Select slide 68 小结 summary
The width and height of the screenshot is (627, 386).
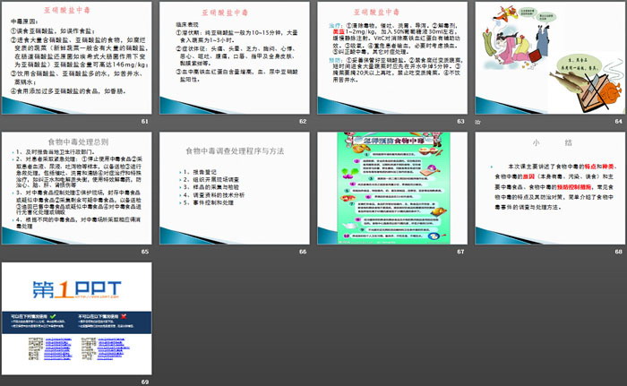click(x=550, y=188)
